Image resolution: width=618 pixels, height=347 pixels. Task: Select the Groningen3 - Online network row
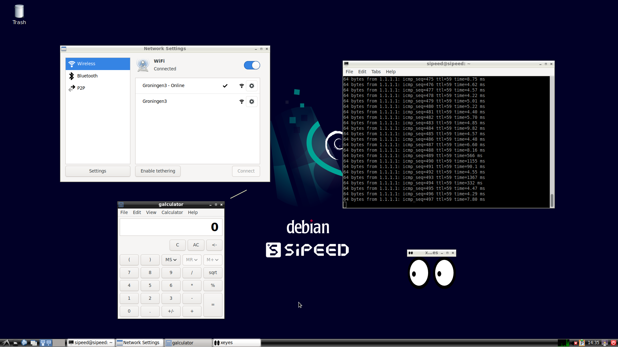click(x=198, y=86)
